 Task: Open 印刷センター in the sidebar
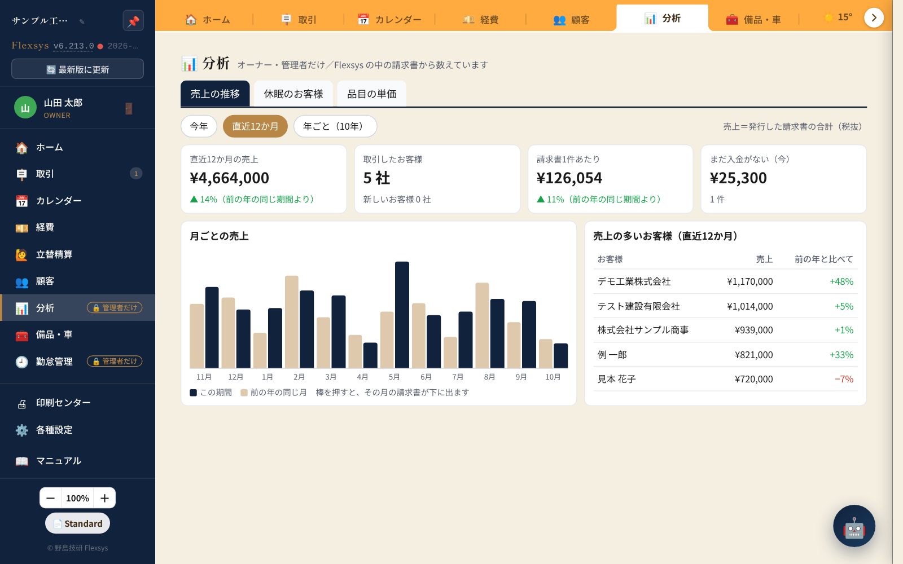77,403
